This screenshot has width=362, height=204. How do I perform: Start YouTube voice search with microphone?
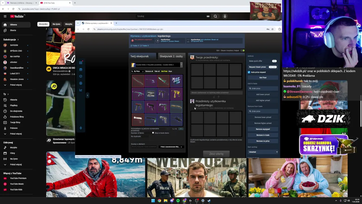(x=225, y=16)
